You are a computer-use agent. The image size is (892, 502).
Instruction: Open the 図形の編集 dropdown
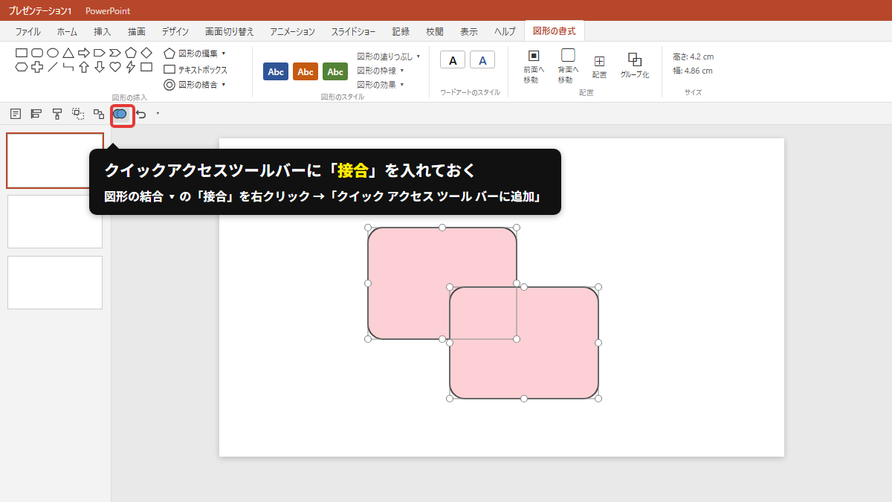(x=195, y=54)
